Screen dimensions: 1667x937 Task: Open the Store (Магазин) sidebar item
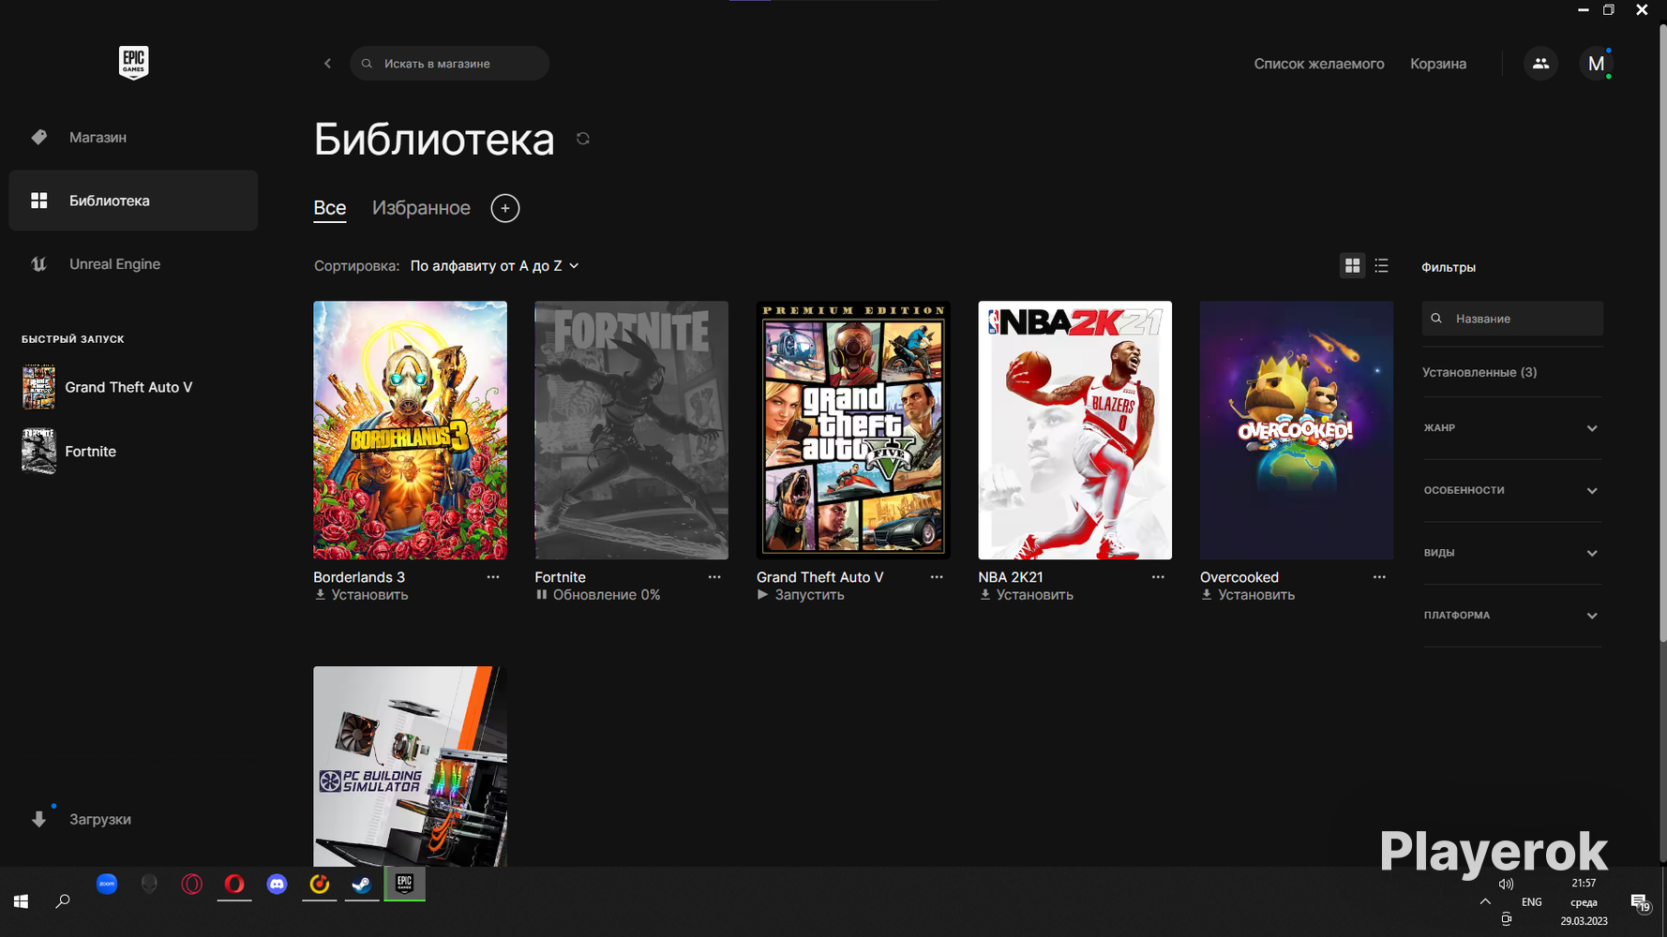click(x=133, y=137)
